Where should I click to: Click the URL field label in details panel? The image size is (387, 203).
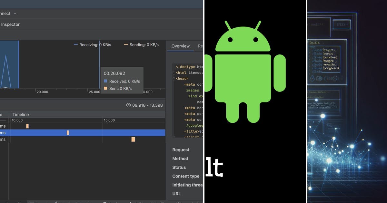(x=176, y=194)
